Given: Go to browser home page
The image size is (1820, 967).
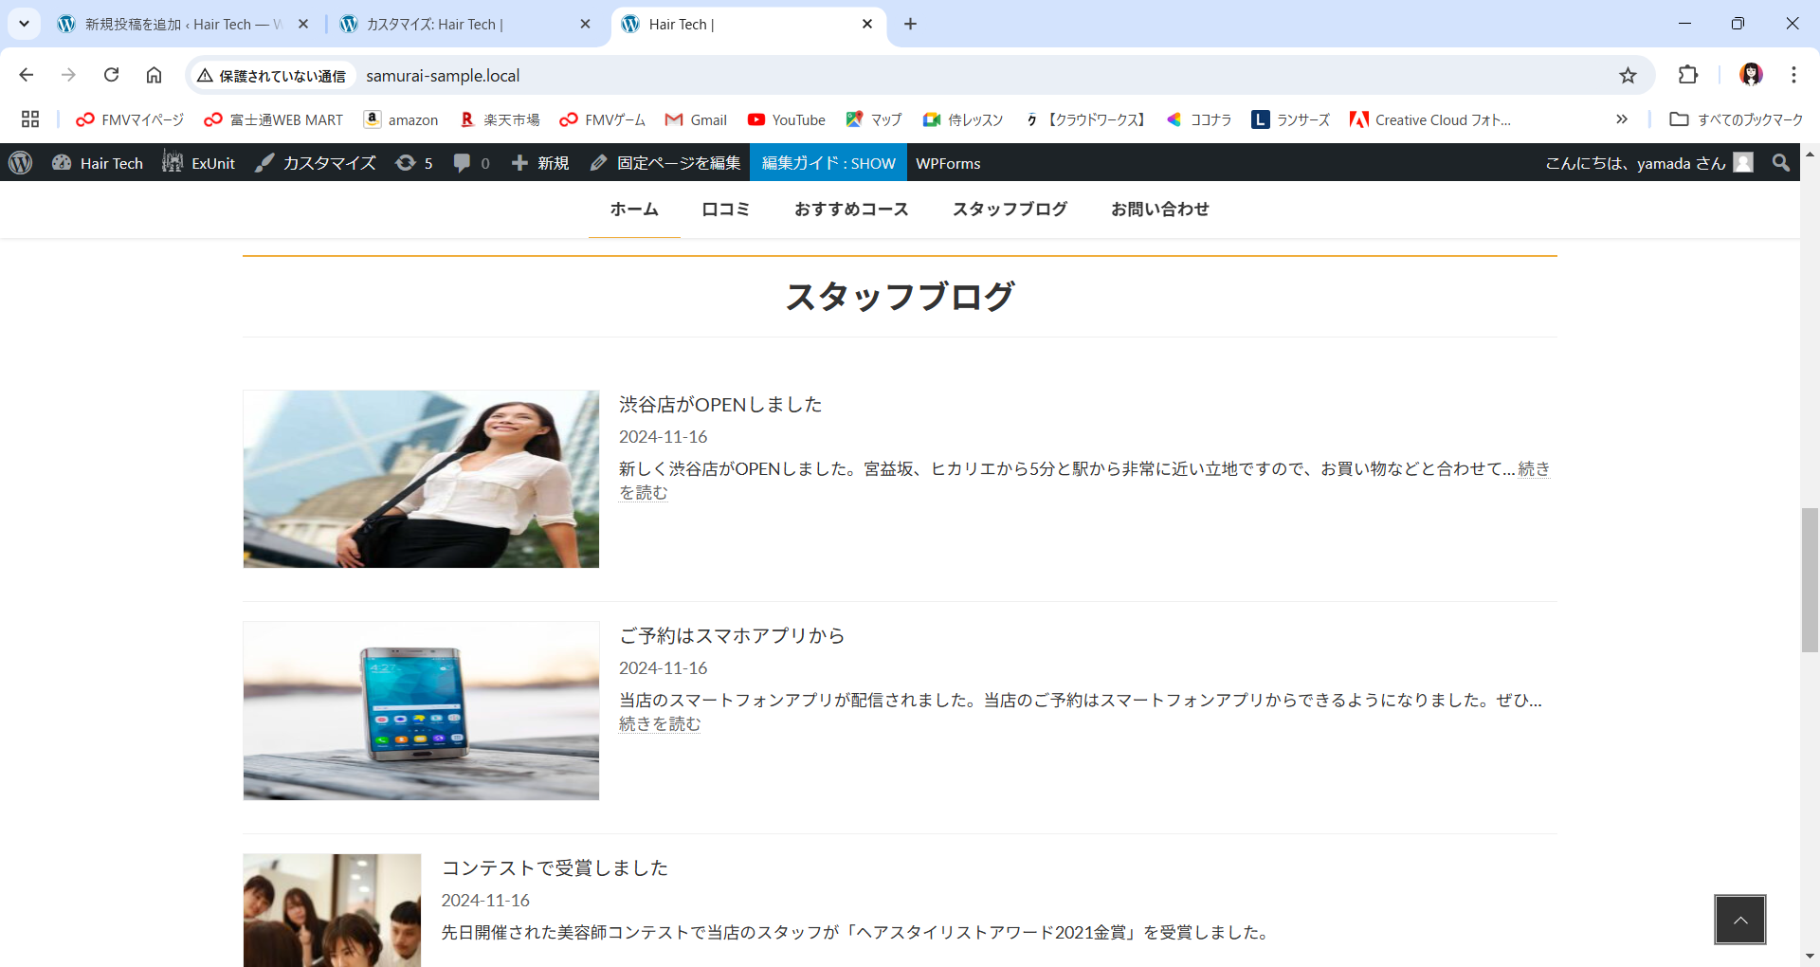Looking at the screenshot, I should coord(154,75).
